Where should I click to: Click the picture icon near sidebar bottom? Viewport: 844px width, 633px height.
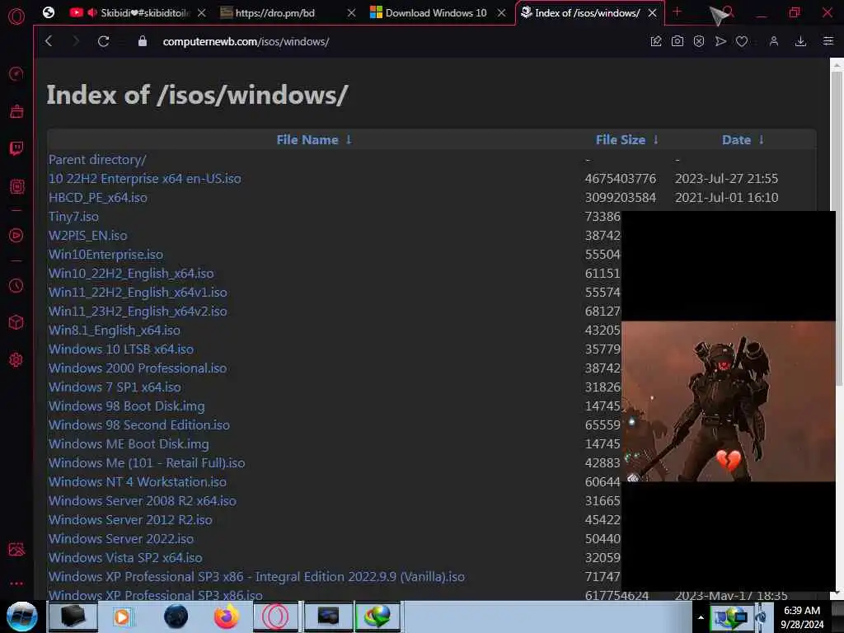tap(16, 549)
